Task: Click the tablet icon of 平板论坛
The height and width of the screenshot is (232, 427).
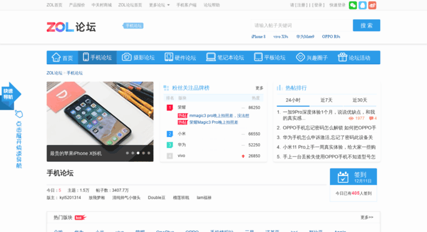Action: pyautogui.click(x=258, y=57)
